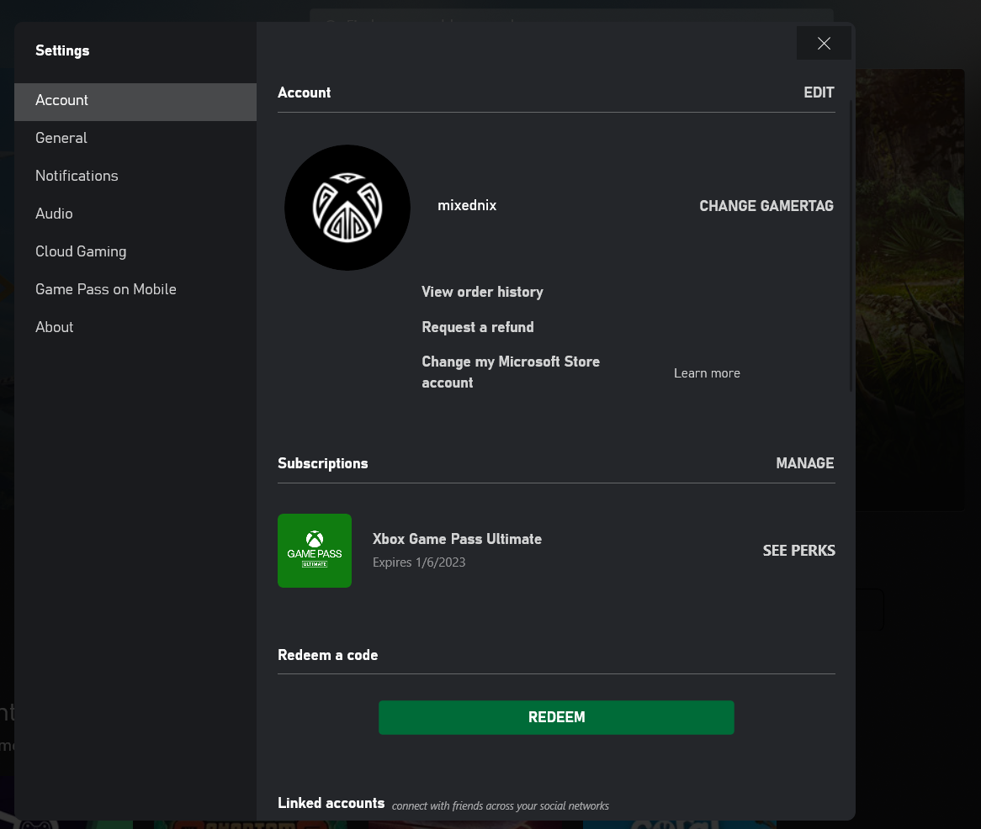Click the mixednix gamertag text
The width and height of the screenshot is (981, 829).
tap(467, 206)
